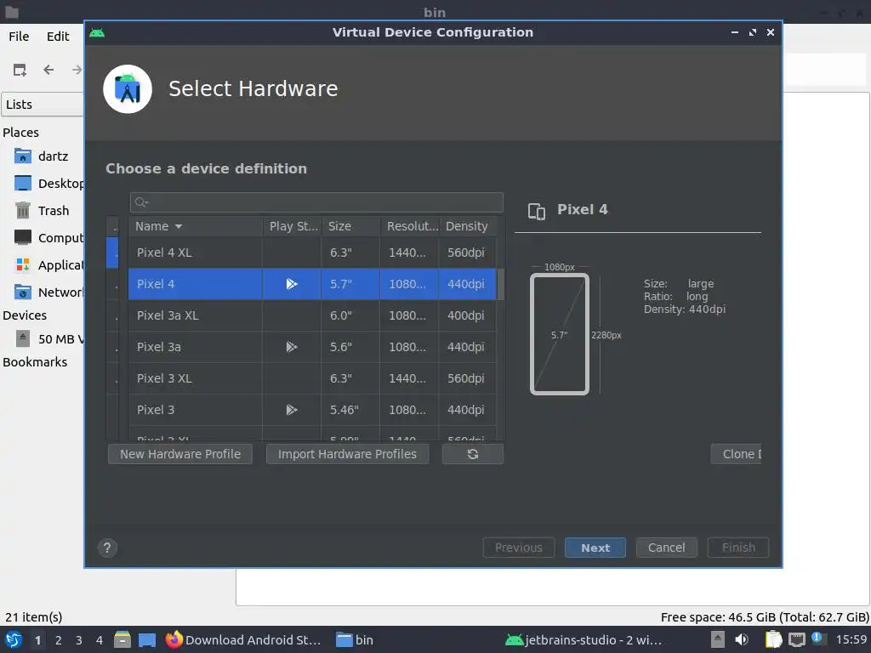871x653 pixels.
Task: Open the File menu in bin window
Action: [x=19, y=37]
